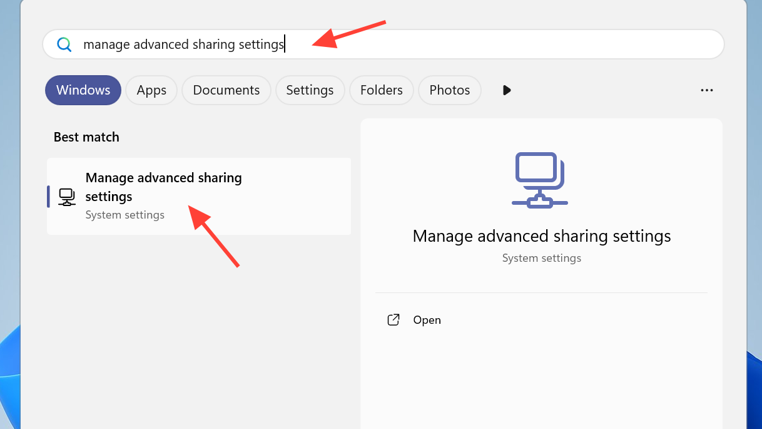This screenshot has width=762, height=429.
Task: Click System settings label in preview pane
Action: (x=541, y=258)
